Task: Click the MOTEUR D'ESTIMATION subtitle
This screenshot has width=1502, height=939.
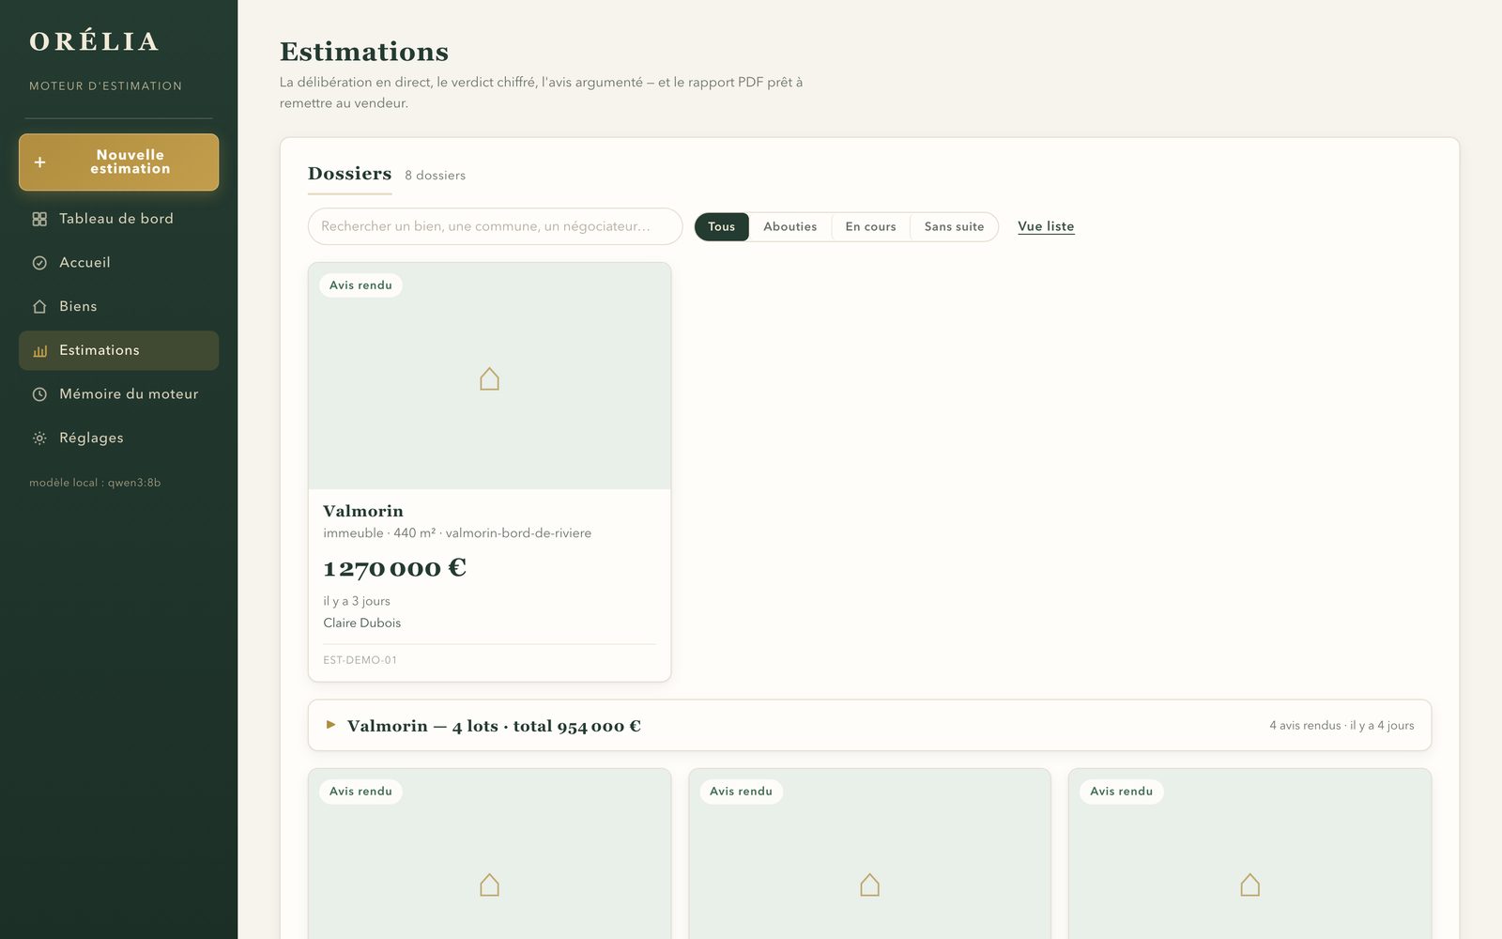Action: coord(105,85)
